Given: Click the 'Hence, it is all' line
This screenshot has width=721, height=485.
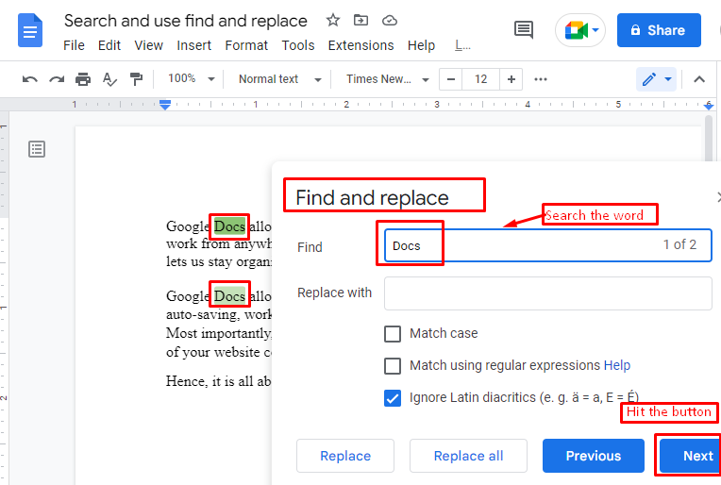Looking at the screenshot, I should click(218, 381).
